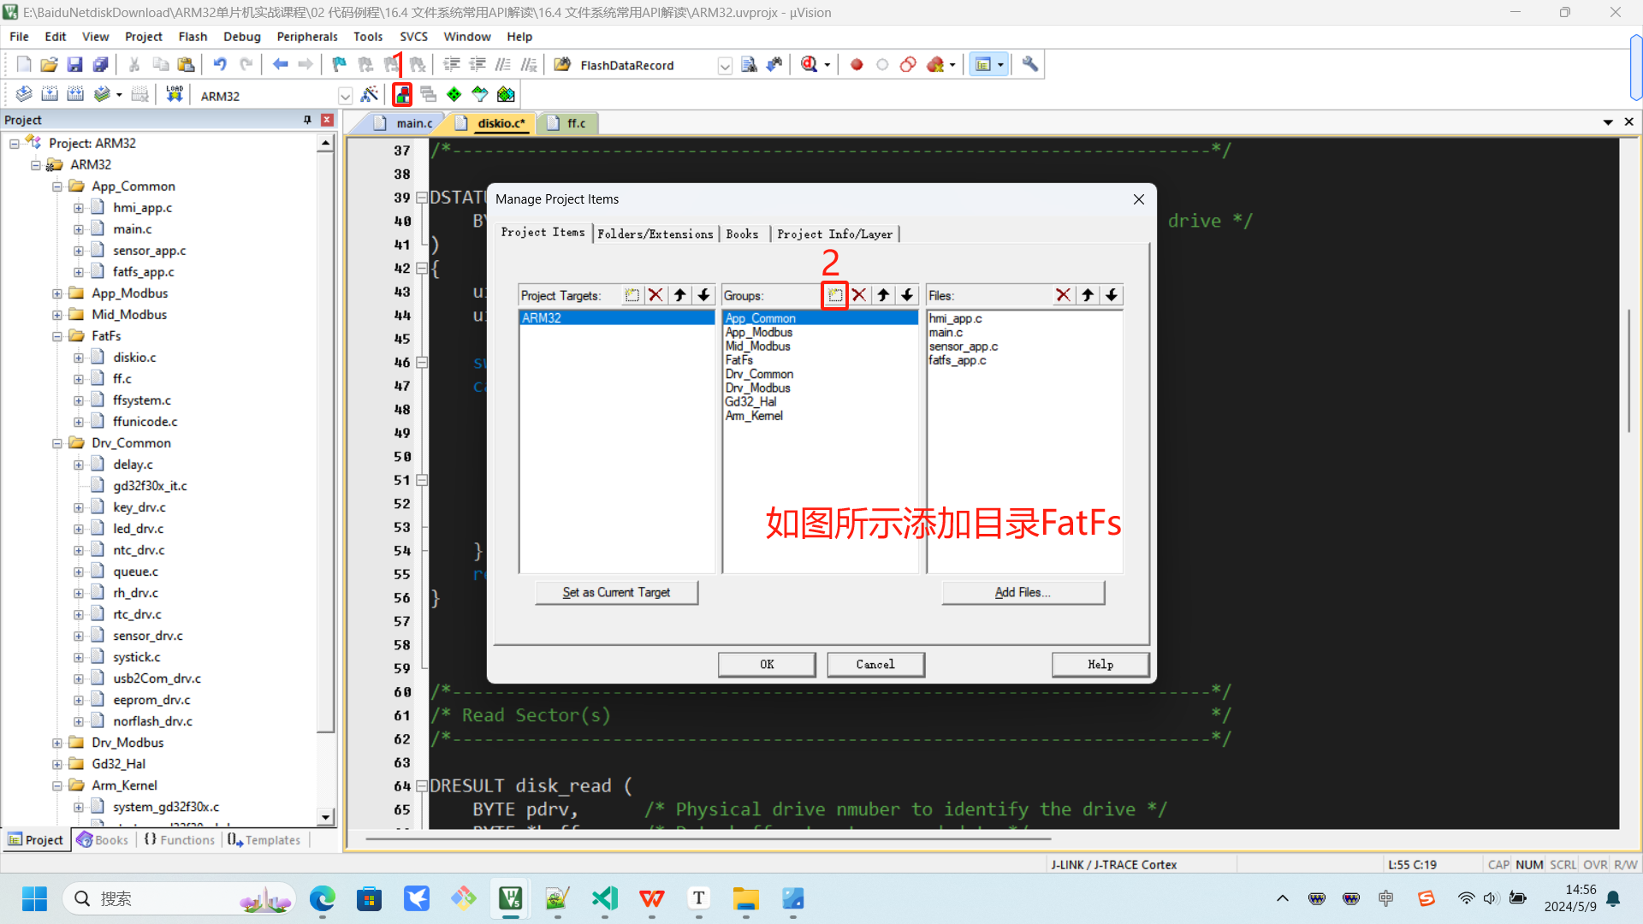This screenshot has height=924, width=1643.
Task: Click the Build target toolbar icon
Action: point(50,94)
